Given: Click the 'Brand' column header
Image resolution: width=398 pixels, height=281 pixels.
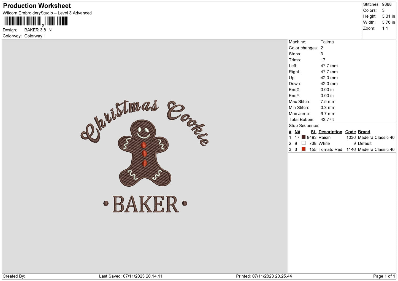Looking at the screenshot, I should (x=364, y=132).
